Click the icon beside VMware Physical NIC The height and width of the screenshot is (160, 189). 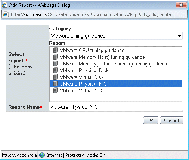[55, 84]
